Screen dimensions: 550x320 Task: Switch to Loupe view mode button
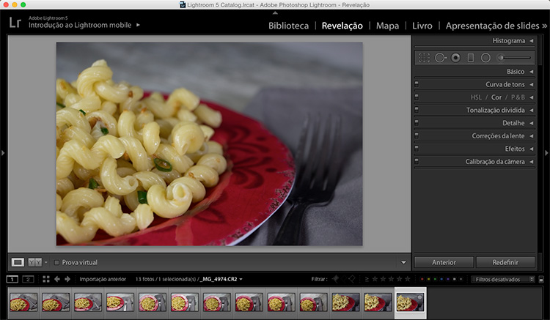[18, 262]
